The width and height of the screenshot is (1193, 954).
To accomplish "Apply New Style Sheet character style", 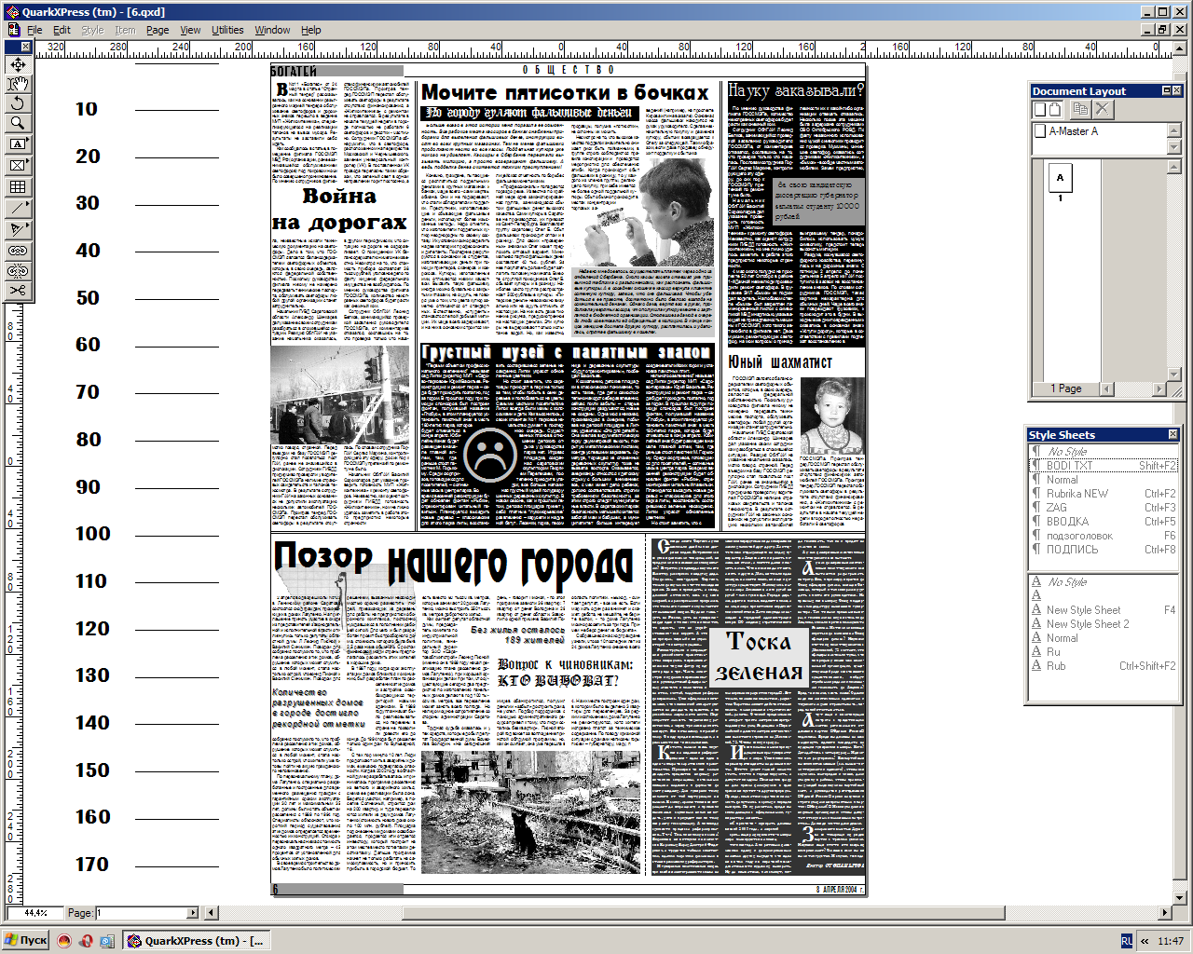I will 1104,610.
